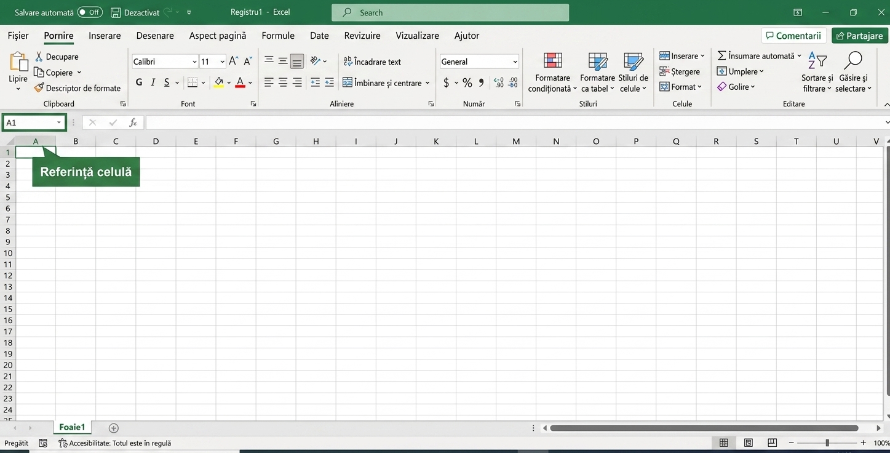Switch to the Vizualizare tab
This screenshot has height=453, width=890.
click(x=417, y=36)
